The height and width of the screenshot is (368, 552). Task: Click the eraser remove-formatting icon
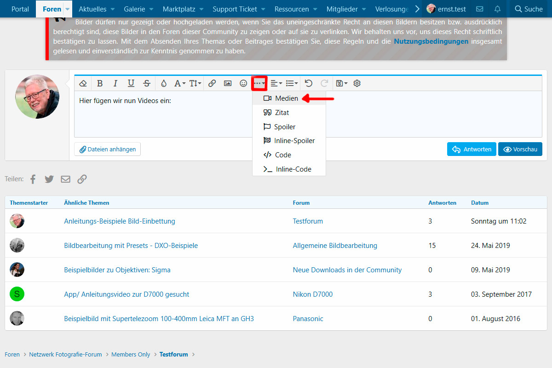83,83
